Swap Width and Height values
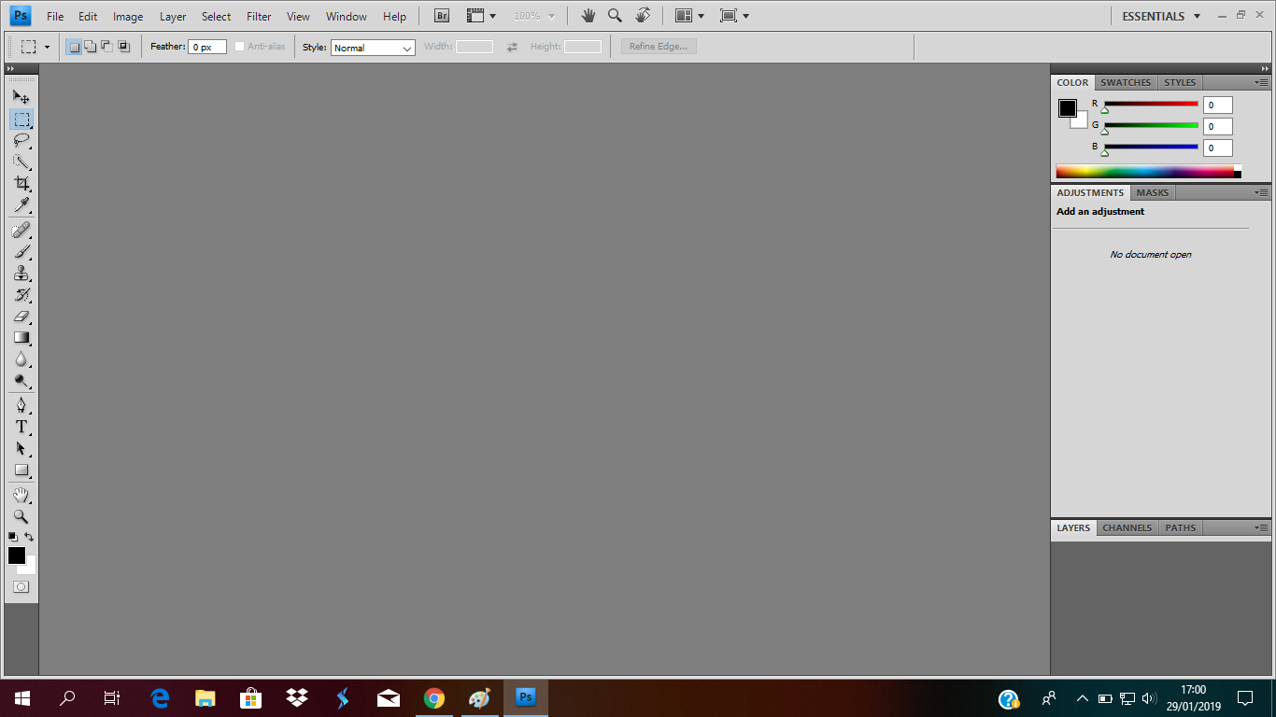The width and height of the screenshot is (1276, 717). tap(512, 47)
